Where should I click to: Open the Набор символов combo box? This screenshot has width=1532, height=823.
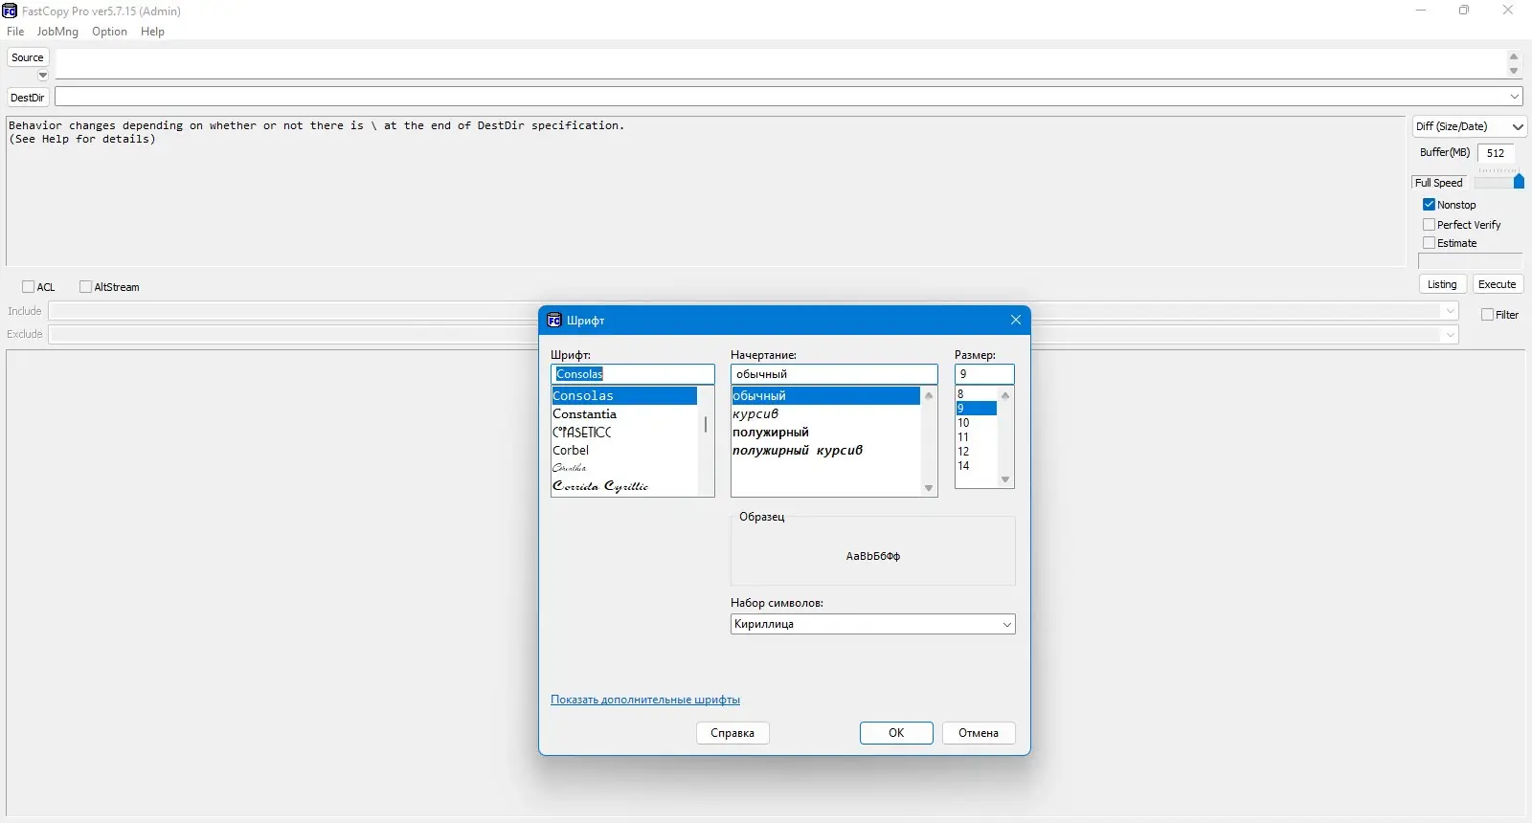872,624
